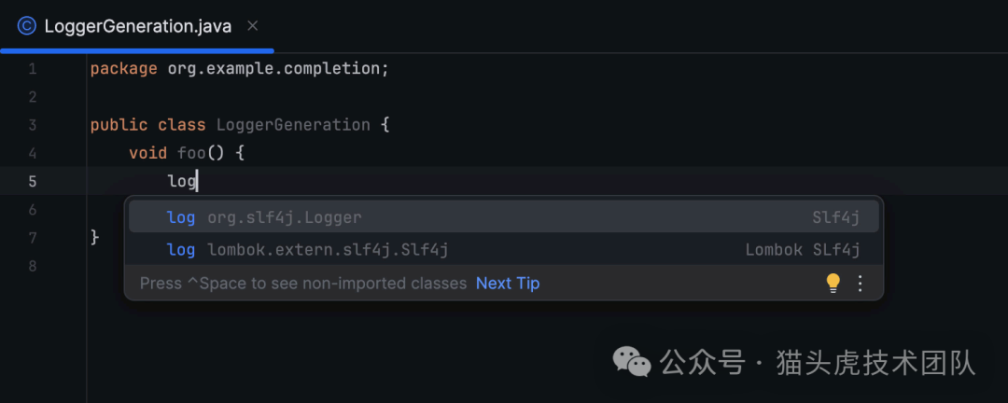The width and height of the screenshot is (1008, 403).
Task: Click the LoggerGeneration class name in code
Action: 293,125
